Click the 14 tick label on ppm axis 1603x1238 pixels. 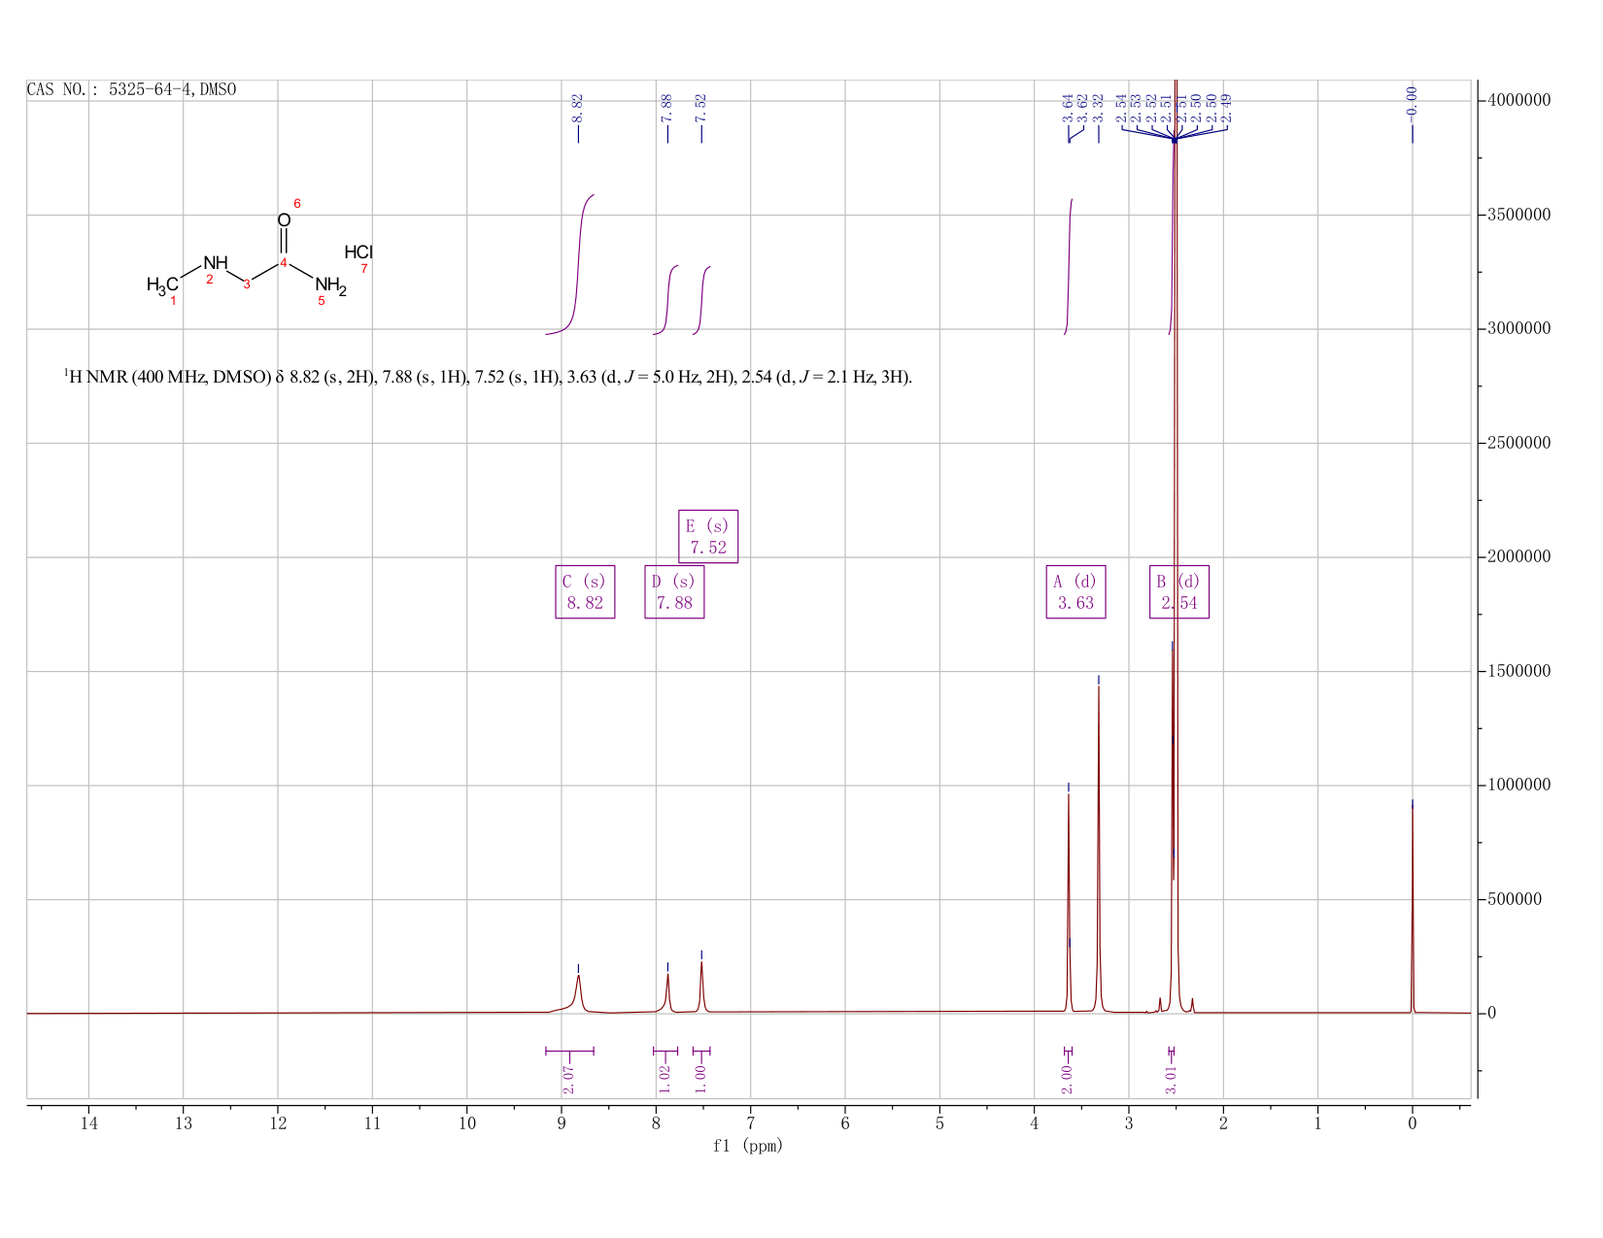(88, 1123)
